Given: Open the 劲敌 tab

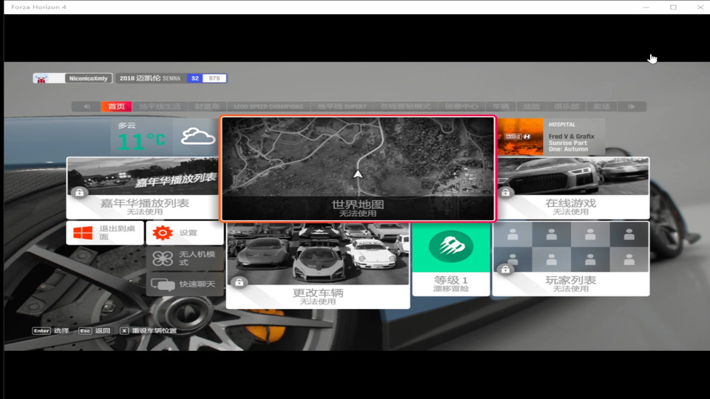Looking at the screenshot, I should click(x=532, y=106).
